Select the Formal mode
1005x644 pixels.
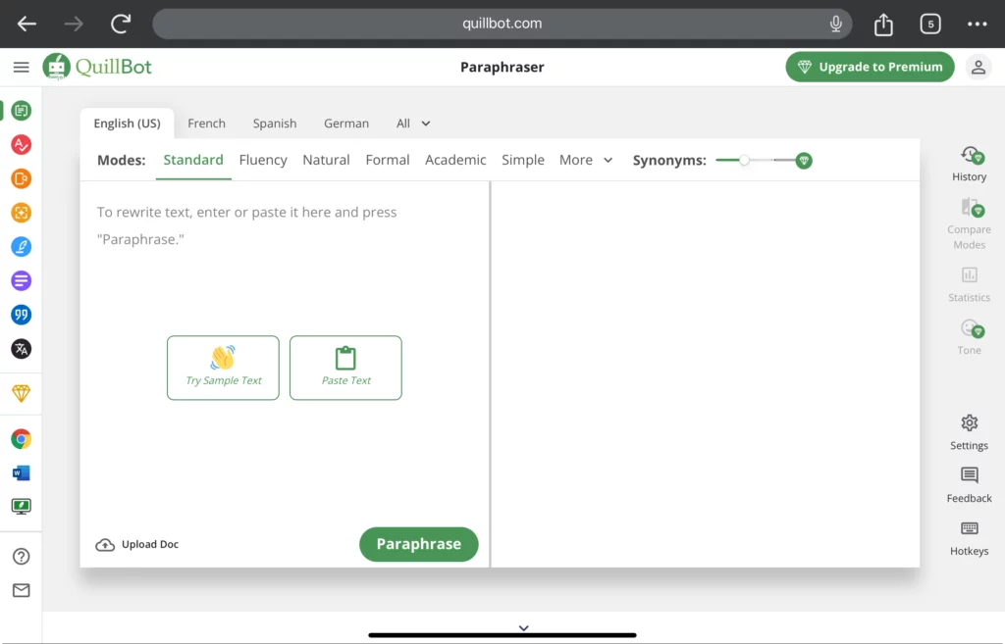(x=387, y=160)
